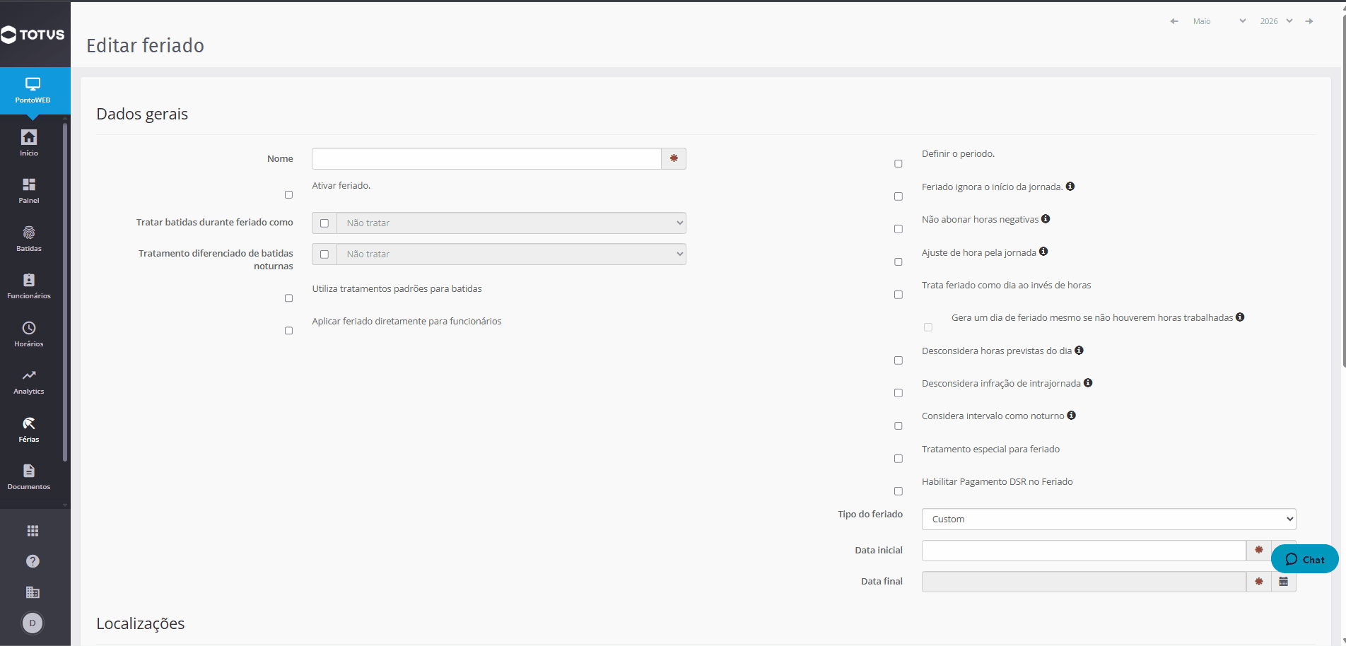1346x646 pixels.
Task: Open calendar picker for Data final
Action: tap(1284, 582)
